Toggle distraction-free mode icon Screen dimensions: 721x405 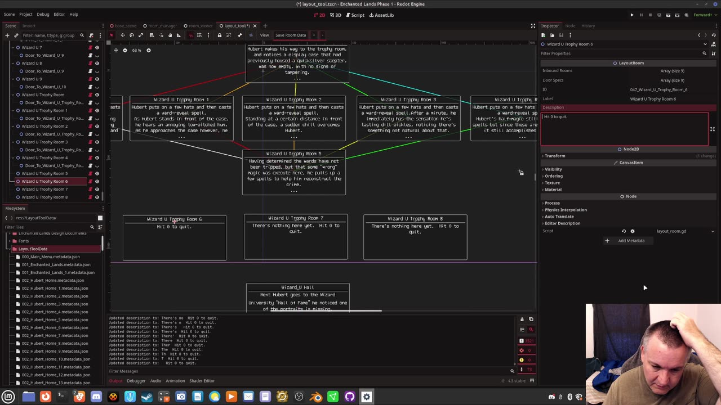533,25
